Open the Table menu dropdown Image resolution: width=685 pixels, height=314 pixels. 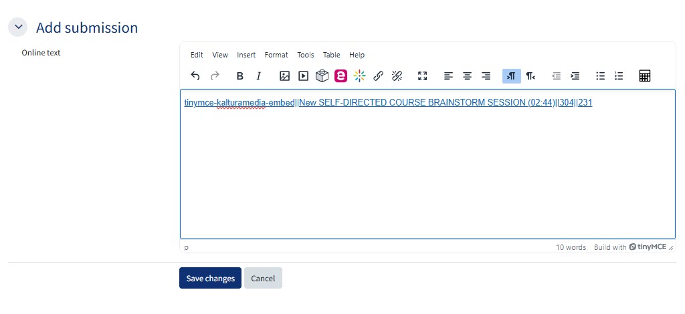point(331,55)
